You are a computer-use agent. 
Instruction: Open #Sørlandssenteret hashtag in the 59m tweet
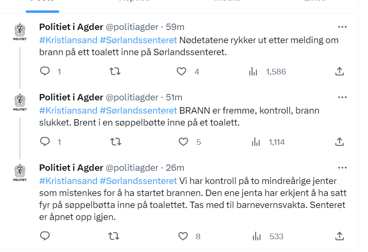pyautogui.click(x=138, y=40)
